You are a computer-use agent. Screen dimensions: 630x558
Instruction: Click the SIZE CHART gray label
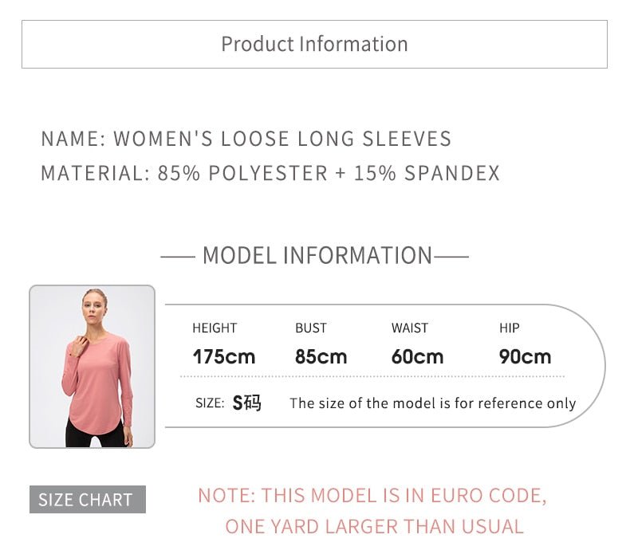click(x=87, y=500)
